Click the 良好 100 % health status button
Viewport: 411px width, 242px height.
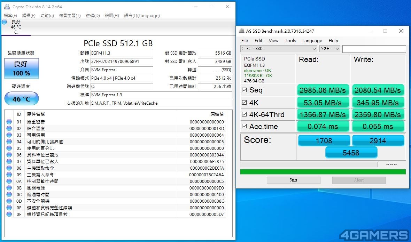click(22, 68)
